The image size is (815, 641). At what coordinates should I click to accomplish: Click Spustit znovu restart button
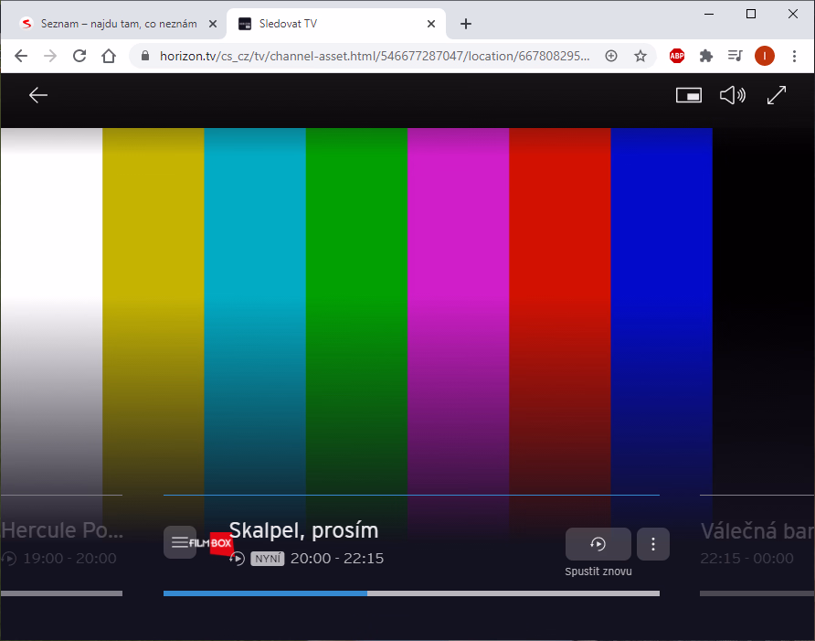(x=598, y=544)
